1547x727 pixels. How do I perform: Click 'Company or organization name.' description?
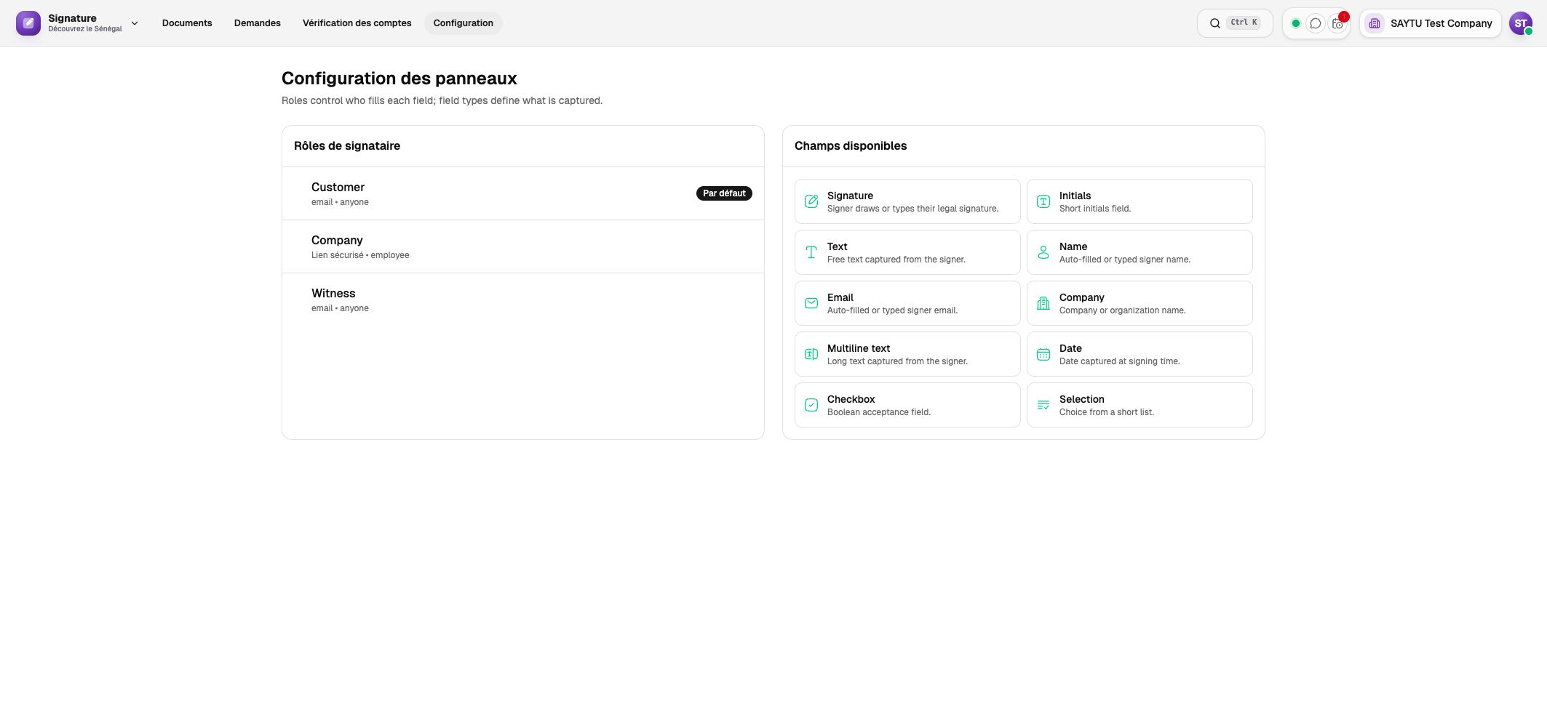(1123, 310)
